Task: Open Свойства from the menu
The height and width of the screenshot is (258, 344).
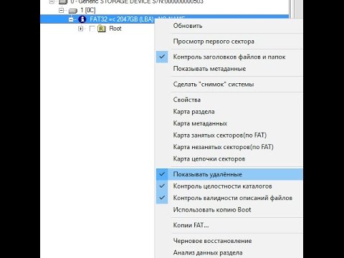Action: (229, 100)
